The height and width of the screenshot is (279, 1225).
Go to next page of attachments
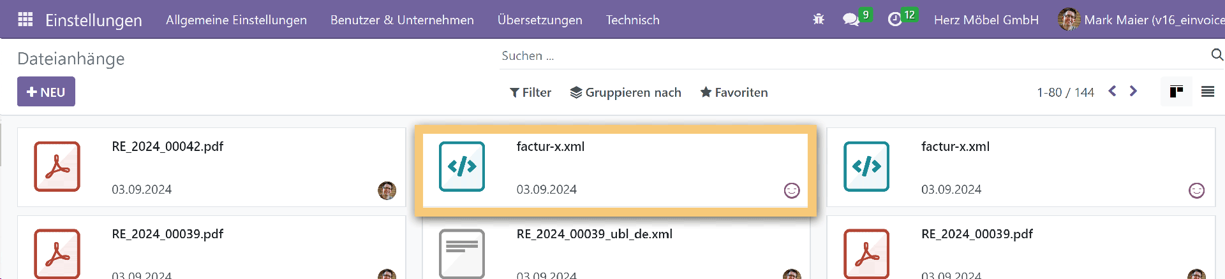[1133, 91]
